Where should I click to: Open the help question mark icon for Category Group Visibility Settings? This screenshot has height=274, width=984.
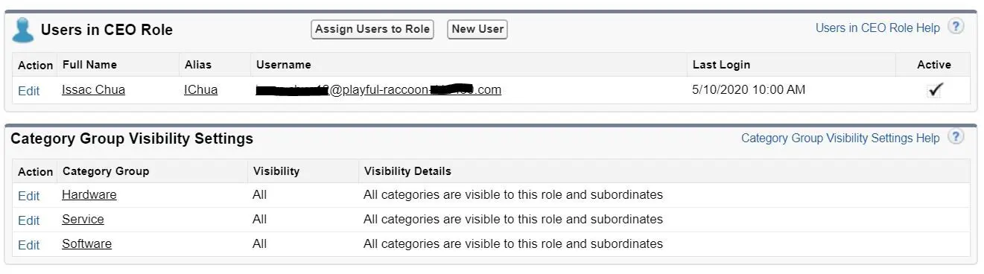[x=956, y=138]
